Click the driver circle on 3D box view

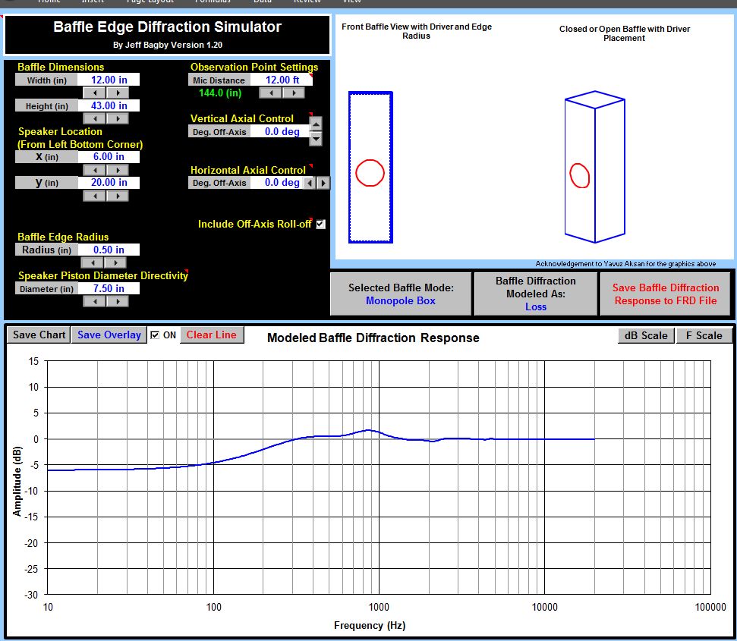coord(580,176)
